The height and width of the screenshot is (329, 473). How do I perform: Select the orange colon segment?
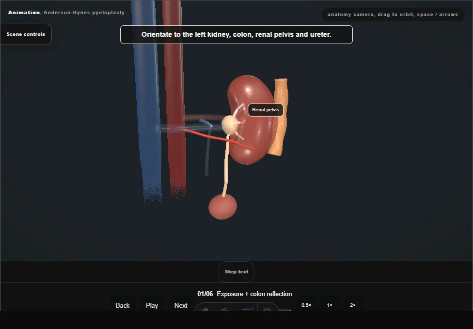tap(280, 117)
